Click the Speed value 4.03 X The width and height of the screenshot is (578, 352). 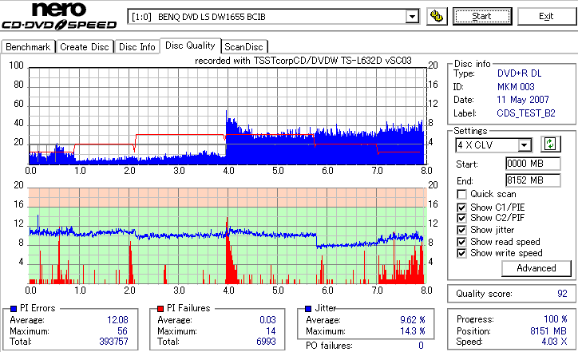(554, 342)
